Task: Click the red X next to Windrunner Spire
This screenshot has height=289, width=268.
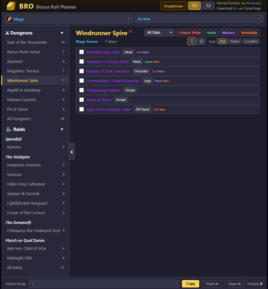Action: pos(130,31)
